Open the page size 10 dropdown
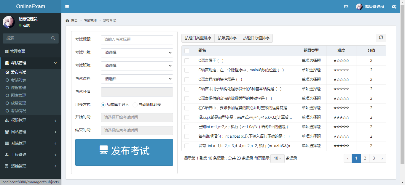The image size is (405, 185). click(x=277, y=158)
